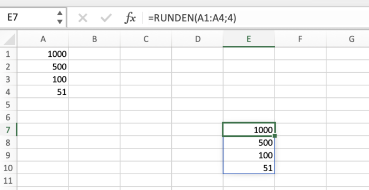Open the Insert Function fx dialog
Image resolution: width=369 pixels, height=190 pixels.
tap(130, 18)
